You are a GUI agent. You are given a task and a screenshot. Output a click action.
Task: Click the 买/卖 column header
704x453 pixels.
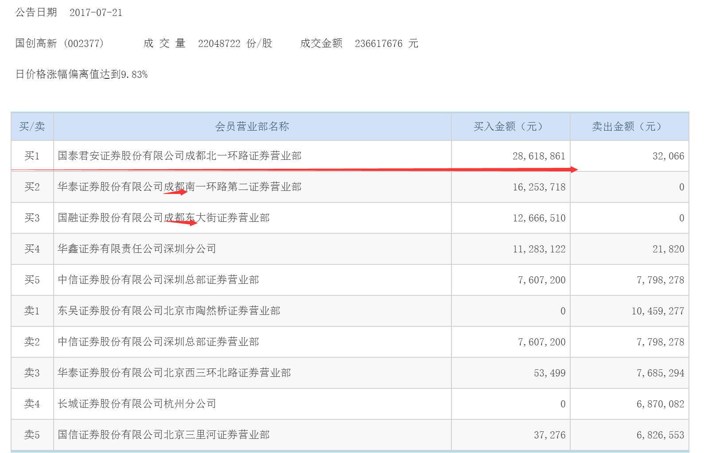pyautogui.click(x=32, y=127)
